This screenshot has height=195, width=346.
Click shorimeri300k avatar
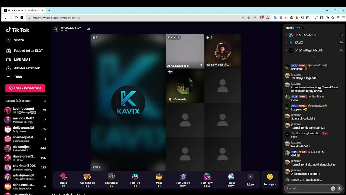tap(8, 167)
